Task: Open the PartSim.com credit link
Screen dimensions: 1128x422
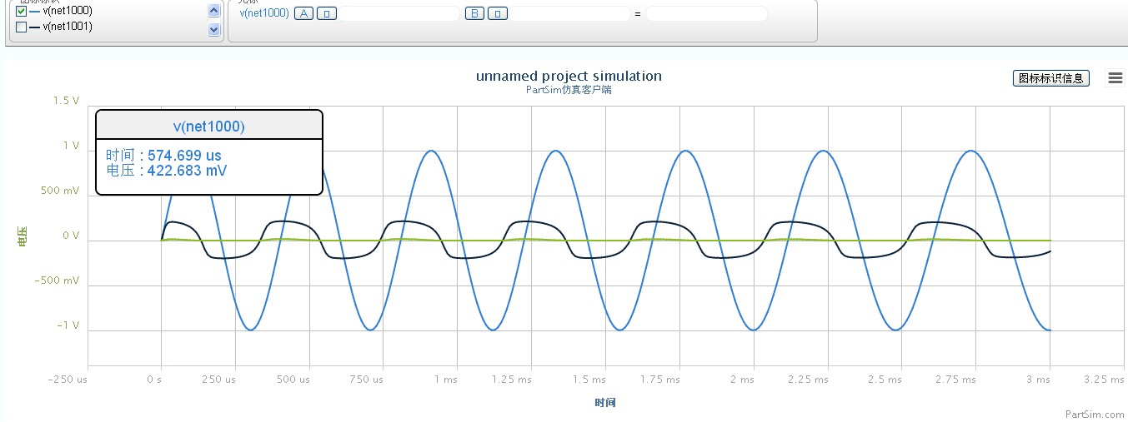Action: (x=1095, y=414)
